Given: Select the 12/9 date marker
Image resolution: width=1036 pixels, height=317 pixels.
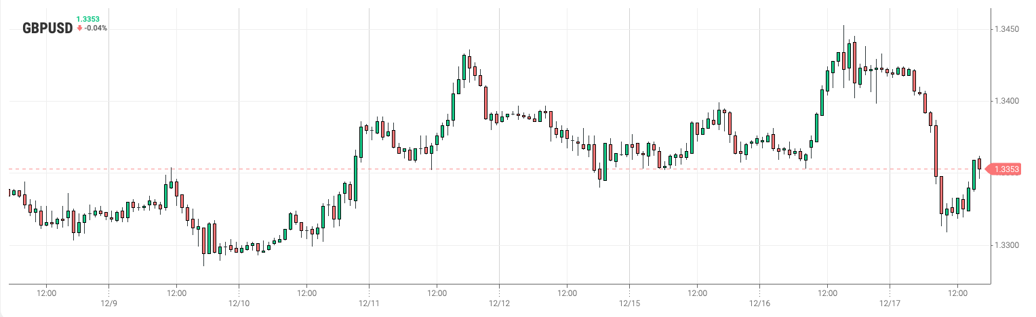Looking at the screenshot, I should click(109, 303).
